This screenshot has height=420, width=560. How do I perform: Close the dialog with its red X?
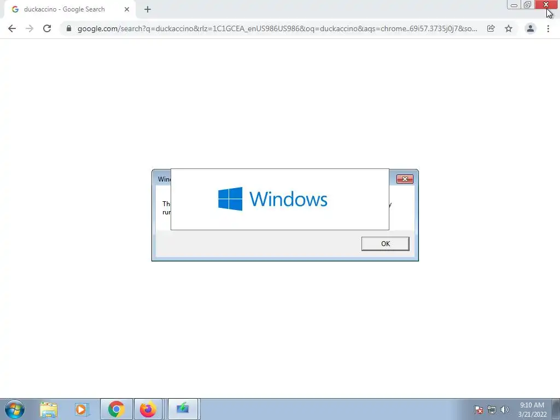tap(405, 179)
